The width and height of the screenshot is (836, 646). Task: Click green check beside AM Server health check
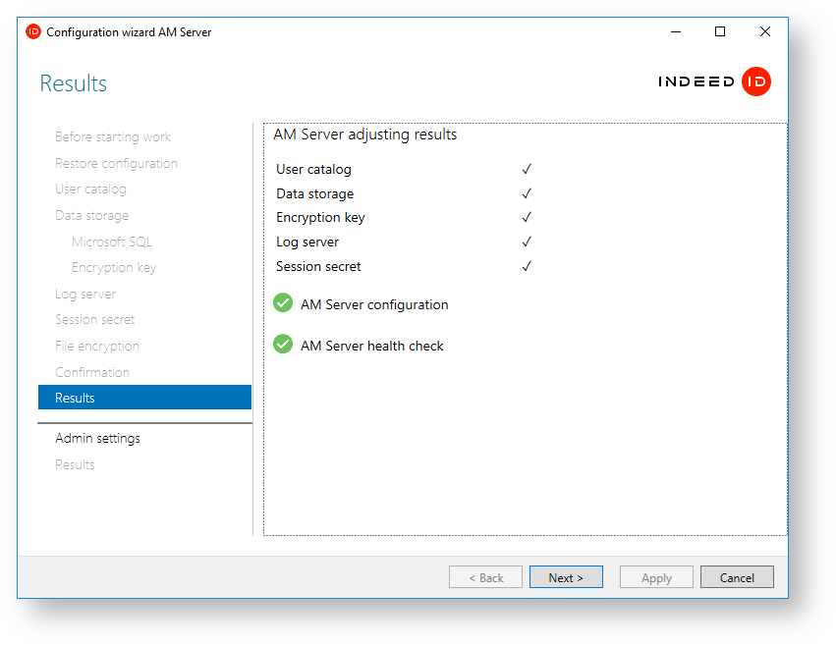(x=283, y=345)
